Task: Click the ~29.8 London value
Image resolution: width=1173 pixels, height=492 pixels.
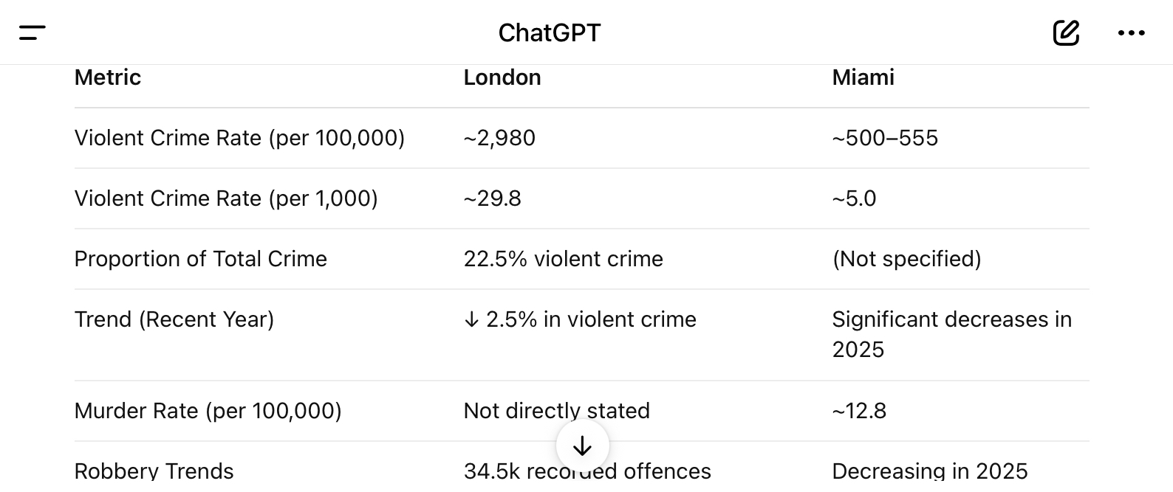Action: click(x=492, y=198)
